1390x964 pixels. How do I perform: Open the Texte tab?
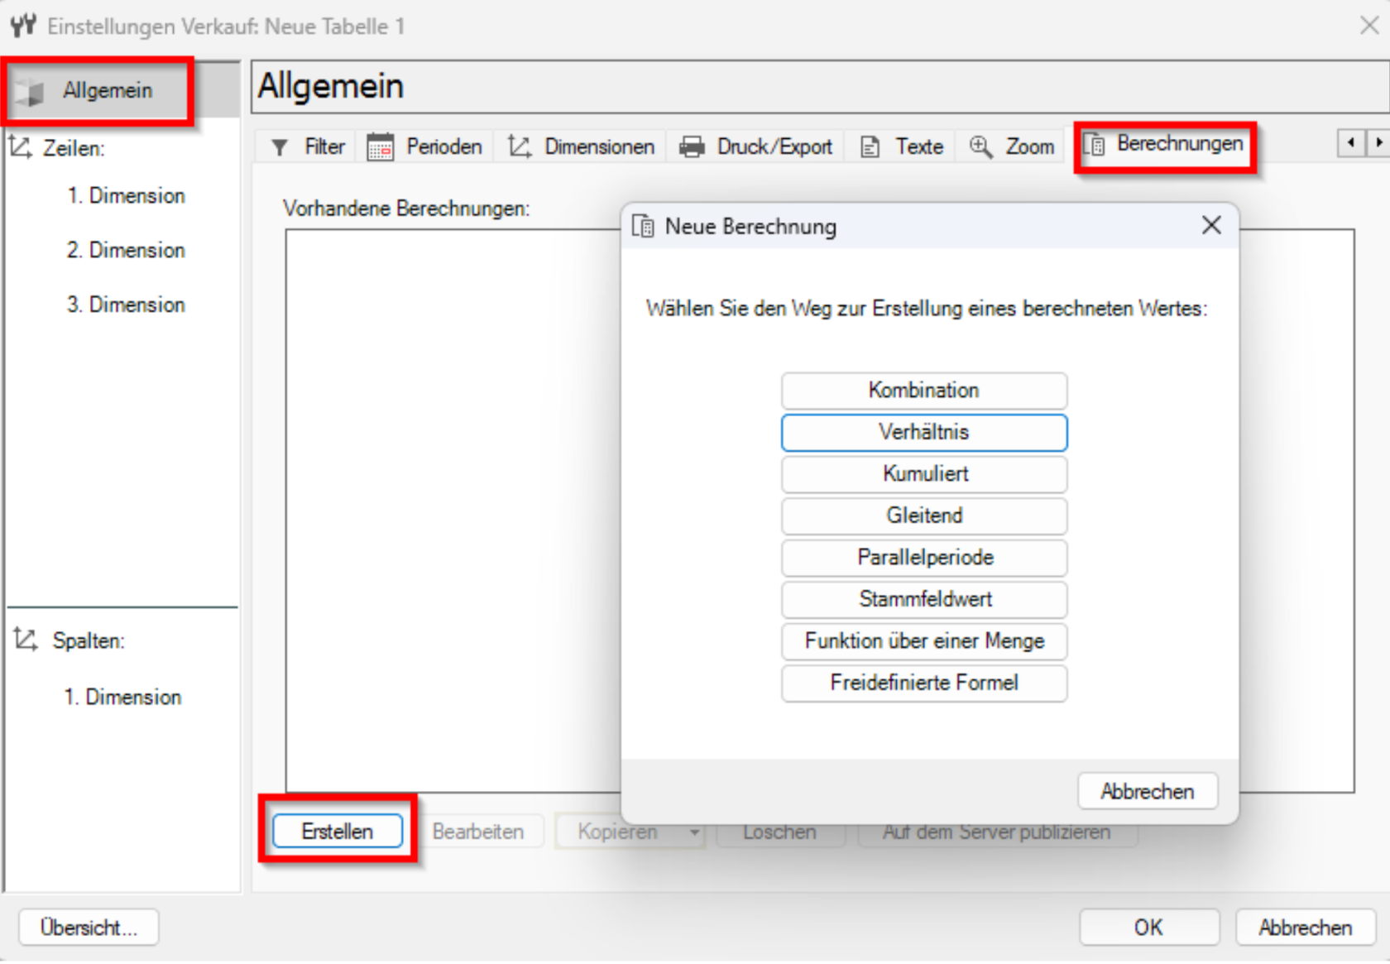click(902, 147)
